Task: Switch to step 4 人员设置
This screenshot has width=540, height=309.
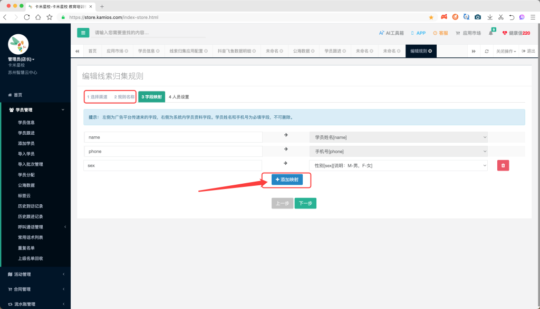Action: pos(178,97)
